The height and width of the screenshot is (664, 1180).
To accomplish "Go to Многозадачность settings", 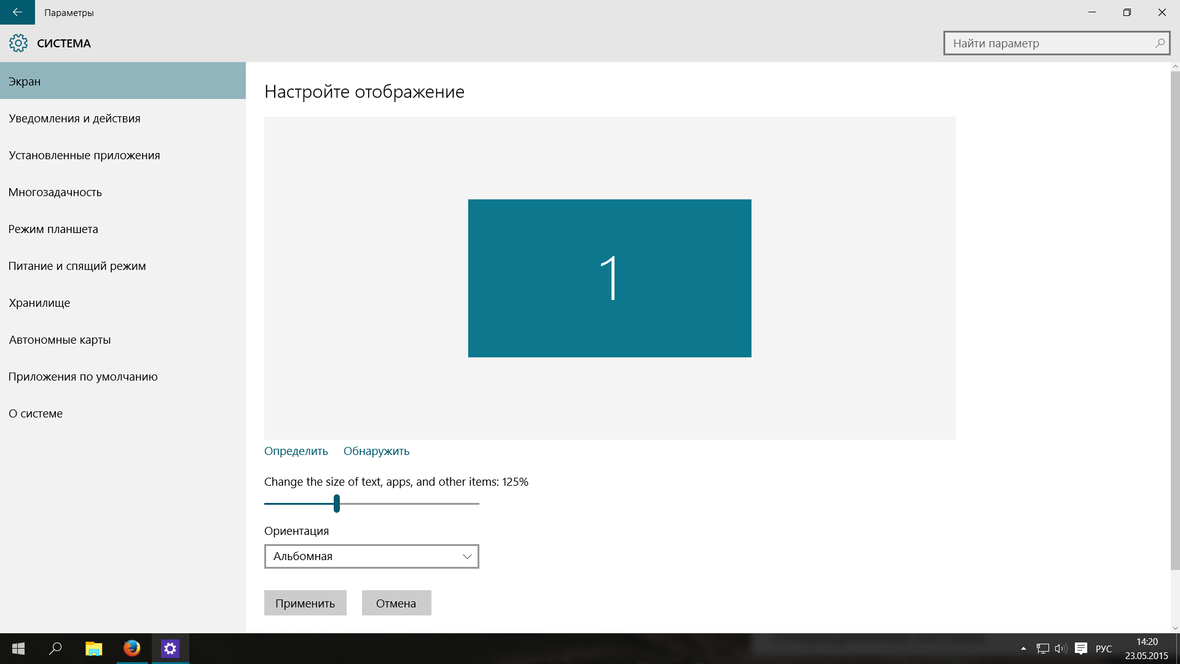I will point(123,192).
